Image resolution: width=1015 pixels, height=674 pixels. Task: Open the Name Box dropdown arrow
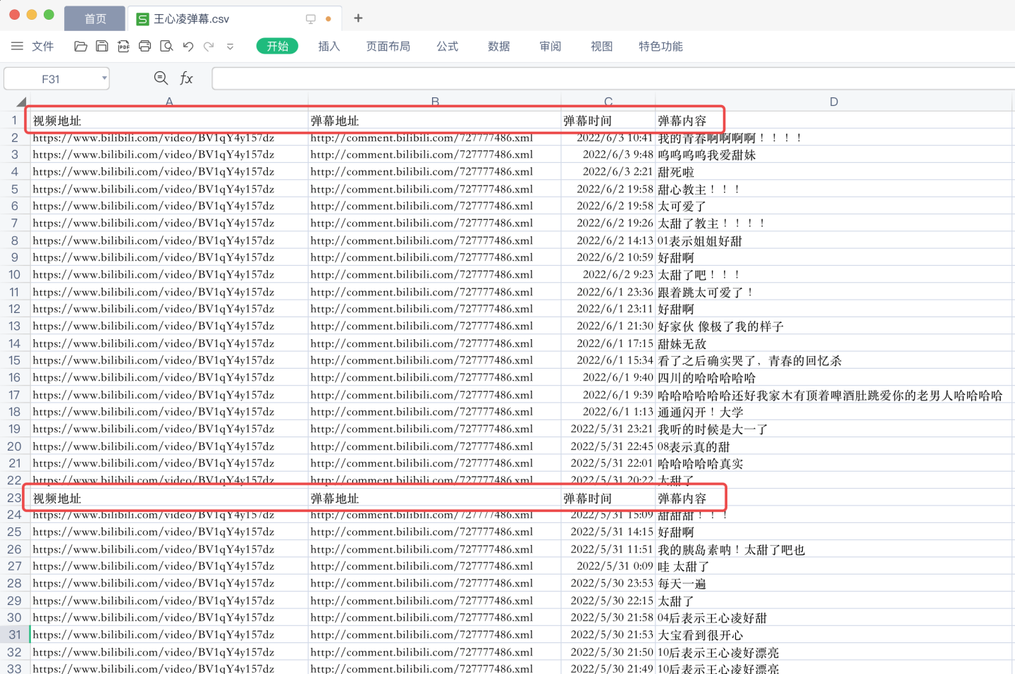point(104,78)
